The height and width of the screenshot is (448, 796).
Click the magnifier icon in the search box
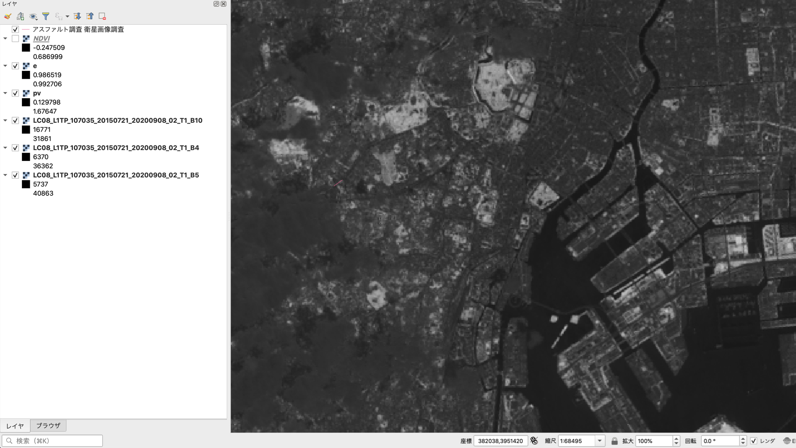(x=9, y=441)
